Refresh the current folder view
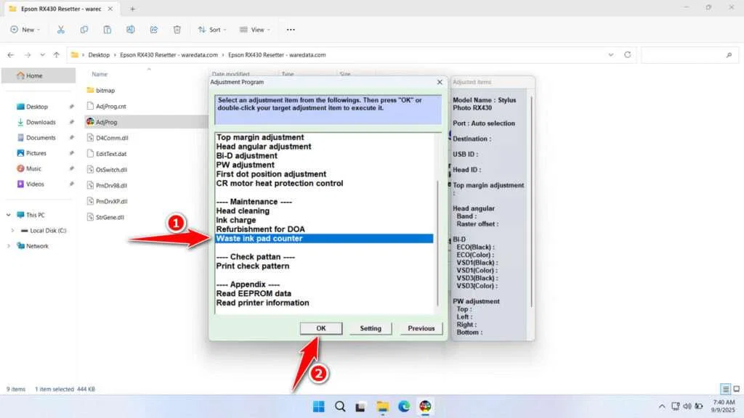The width and height of the screenshot is (744, 418). (627, 54)
